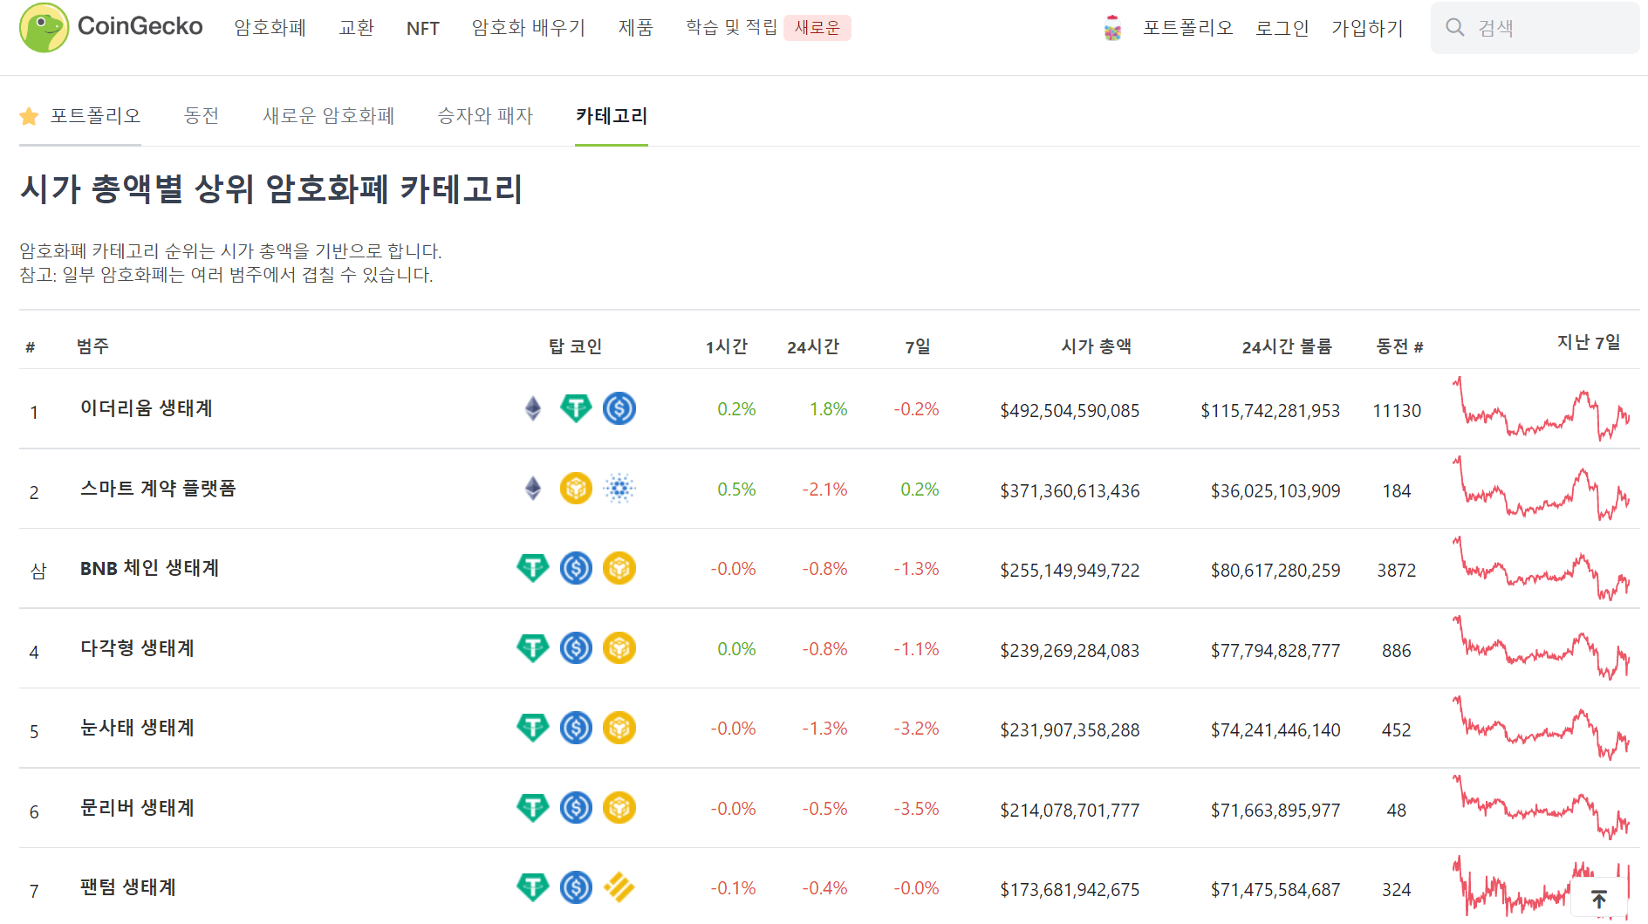Click USDC icon in 이더리움 생태계 row

[619, 408]
